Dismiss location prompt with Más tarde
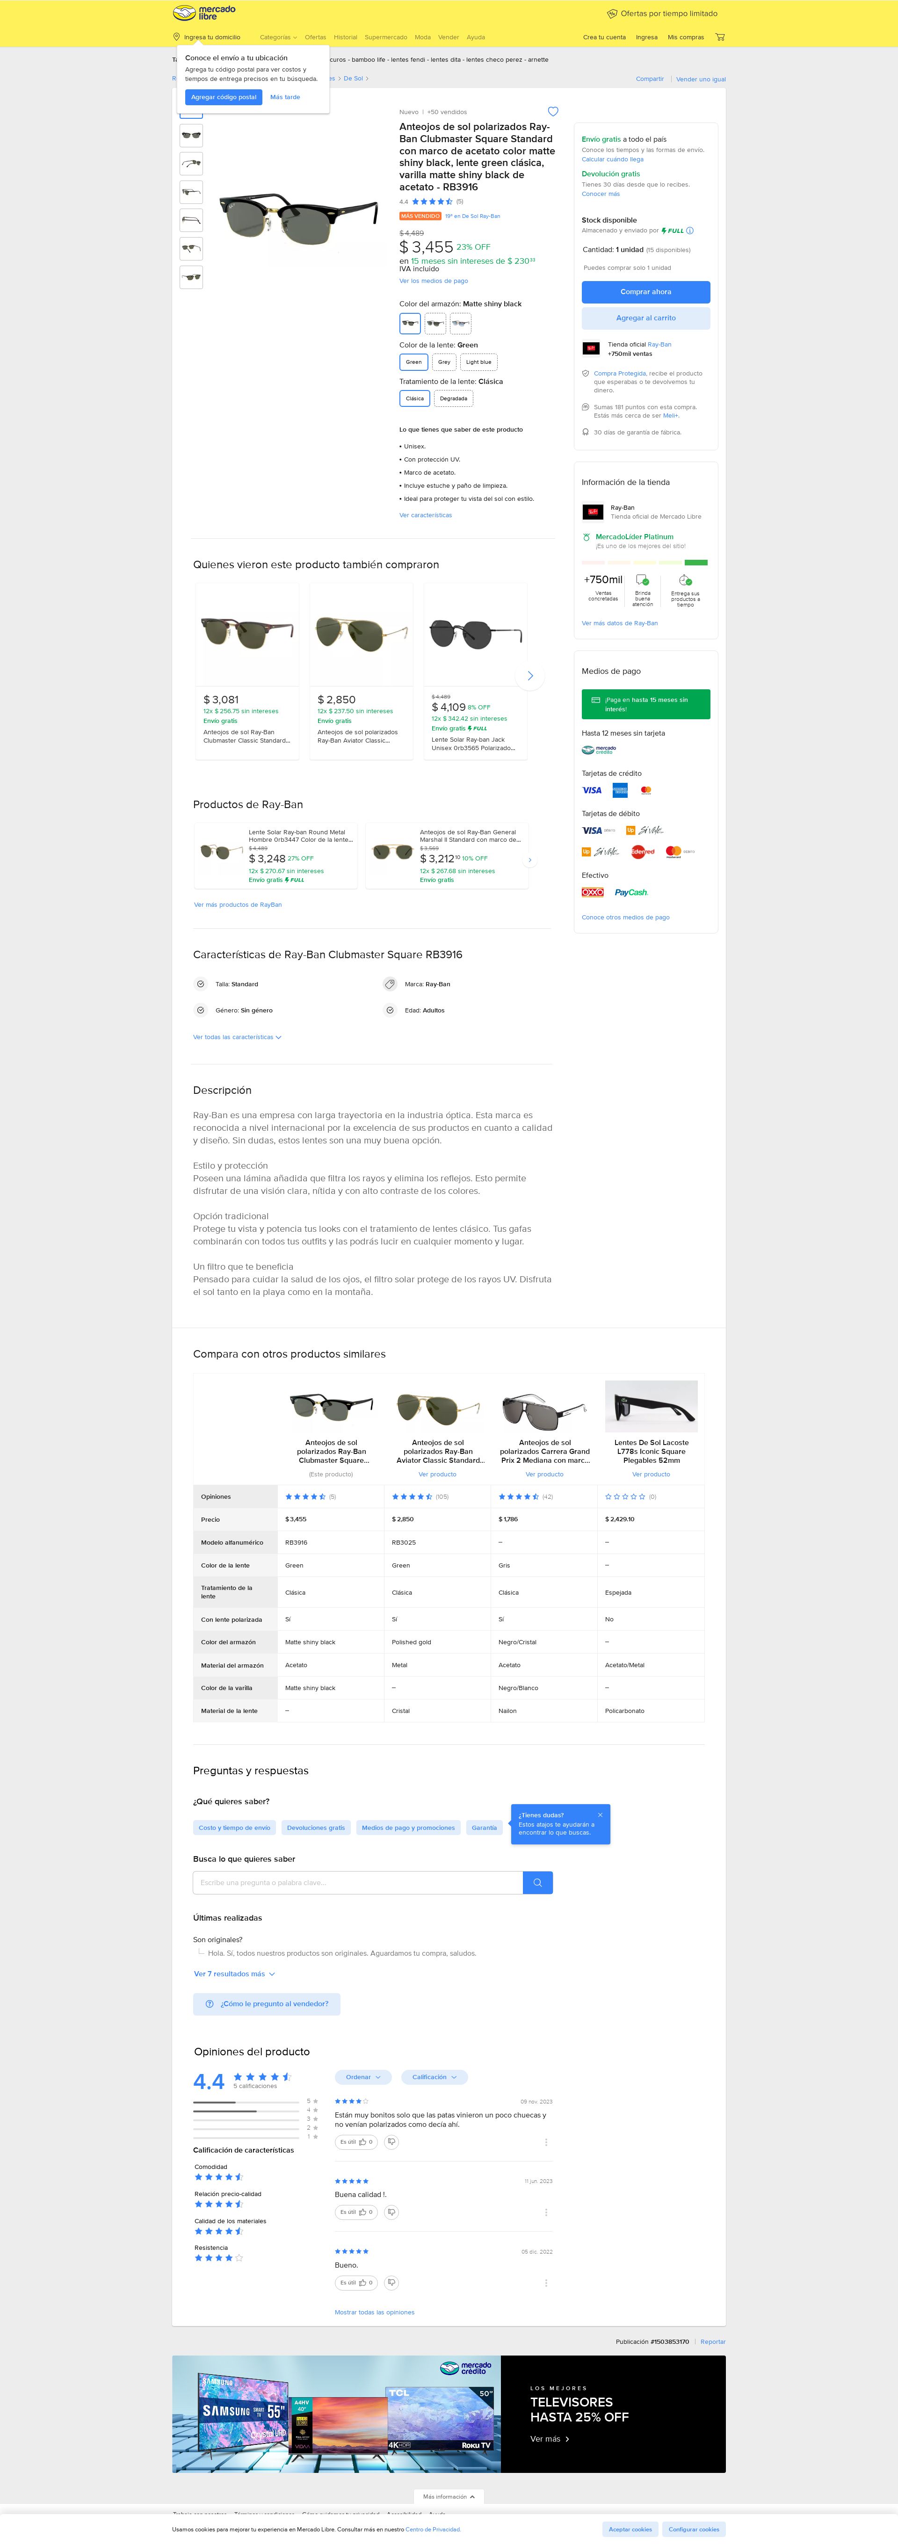 click(x=285, y=97)
